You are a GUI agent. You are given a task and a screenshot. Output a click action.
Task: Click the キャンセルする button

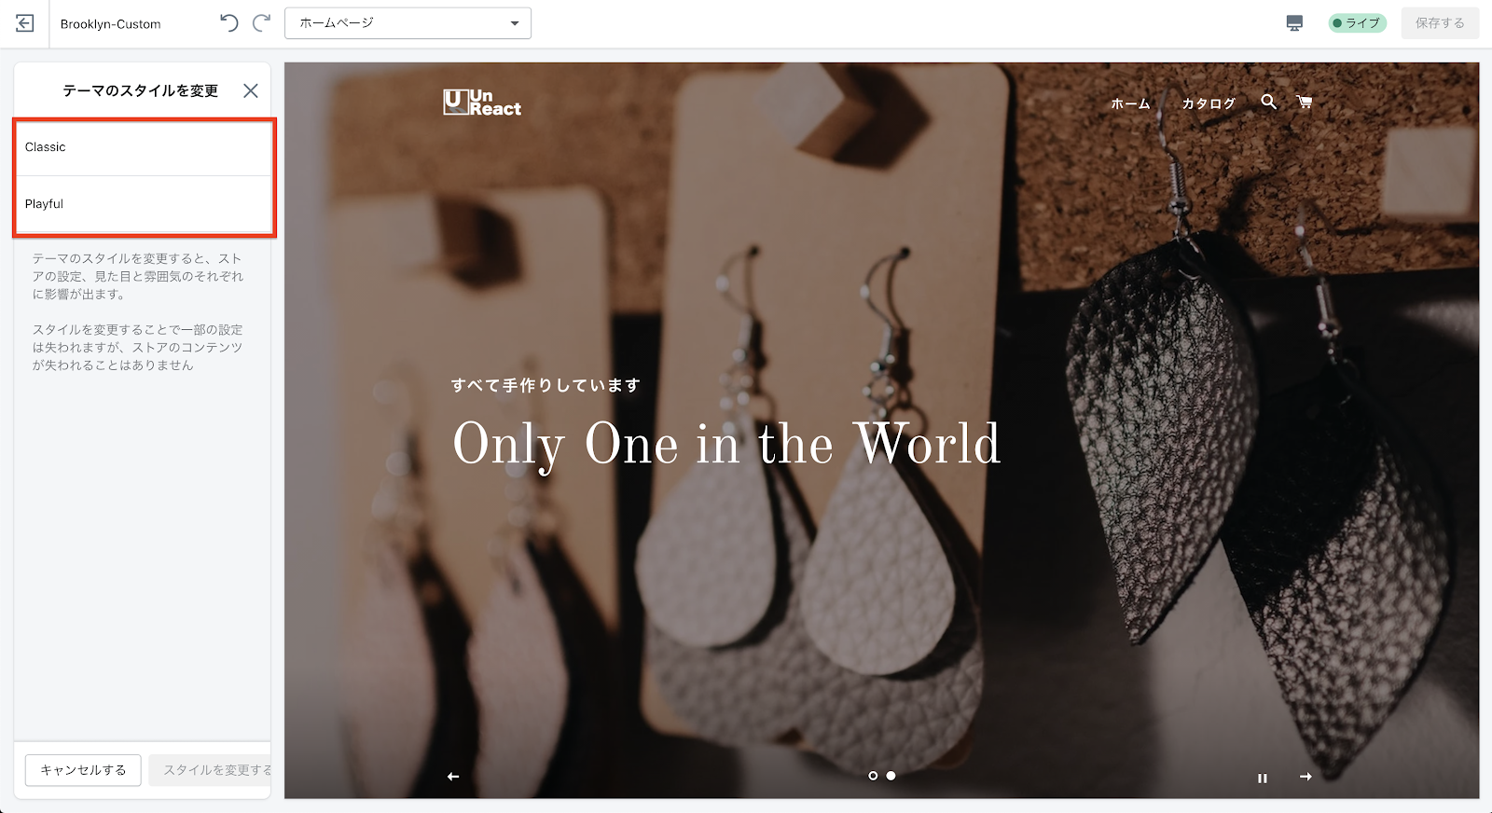pos(83,770)
